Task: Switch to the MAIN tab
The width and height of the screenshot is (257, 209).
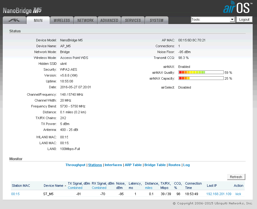Action: [38, 20]
